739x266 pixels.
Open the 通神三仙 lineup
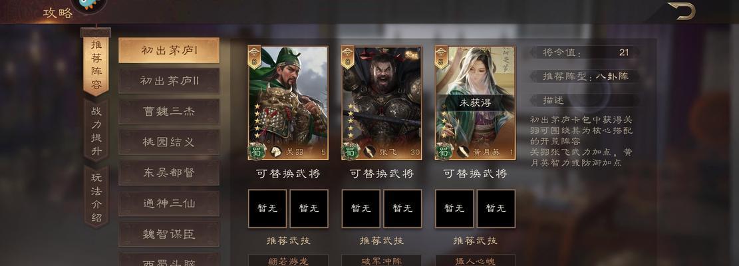pos(169,203)
